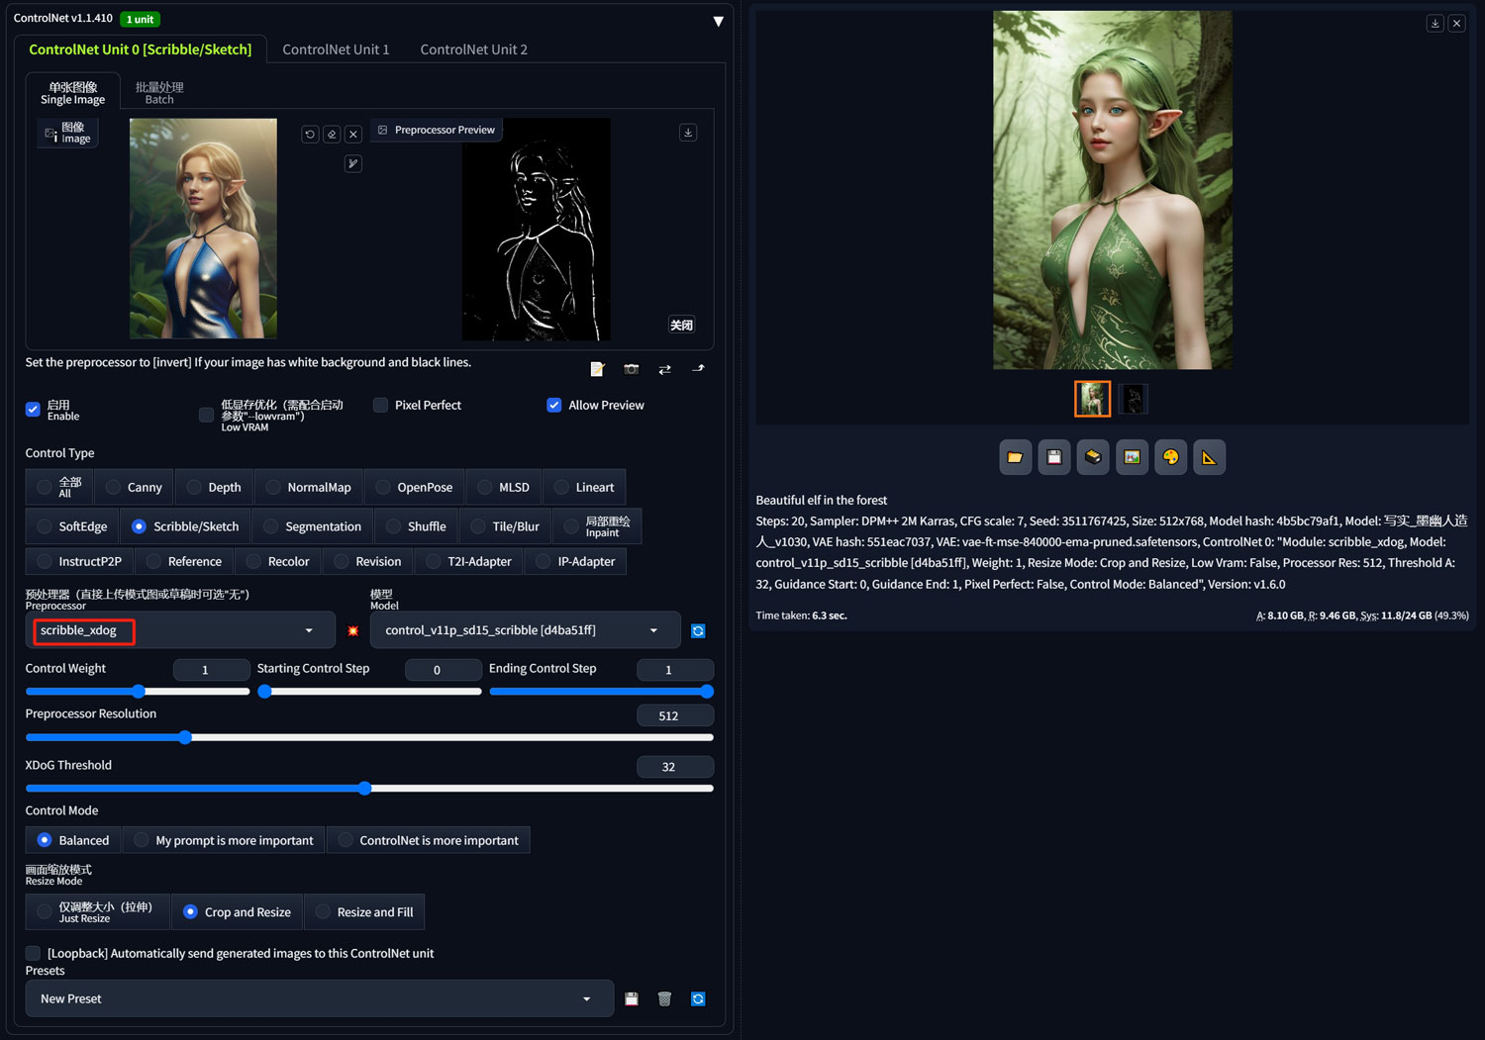Image resolution: width=1485 pixels, height=1040 pixels.
Task: Open output folder icon under generated image
Action: click(x=1015, y=457)
